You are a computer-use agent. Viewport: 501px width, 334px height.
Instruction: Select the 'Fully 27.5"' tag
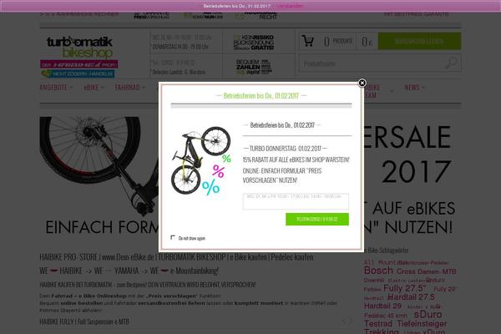(x=404, y=288)
